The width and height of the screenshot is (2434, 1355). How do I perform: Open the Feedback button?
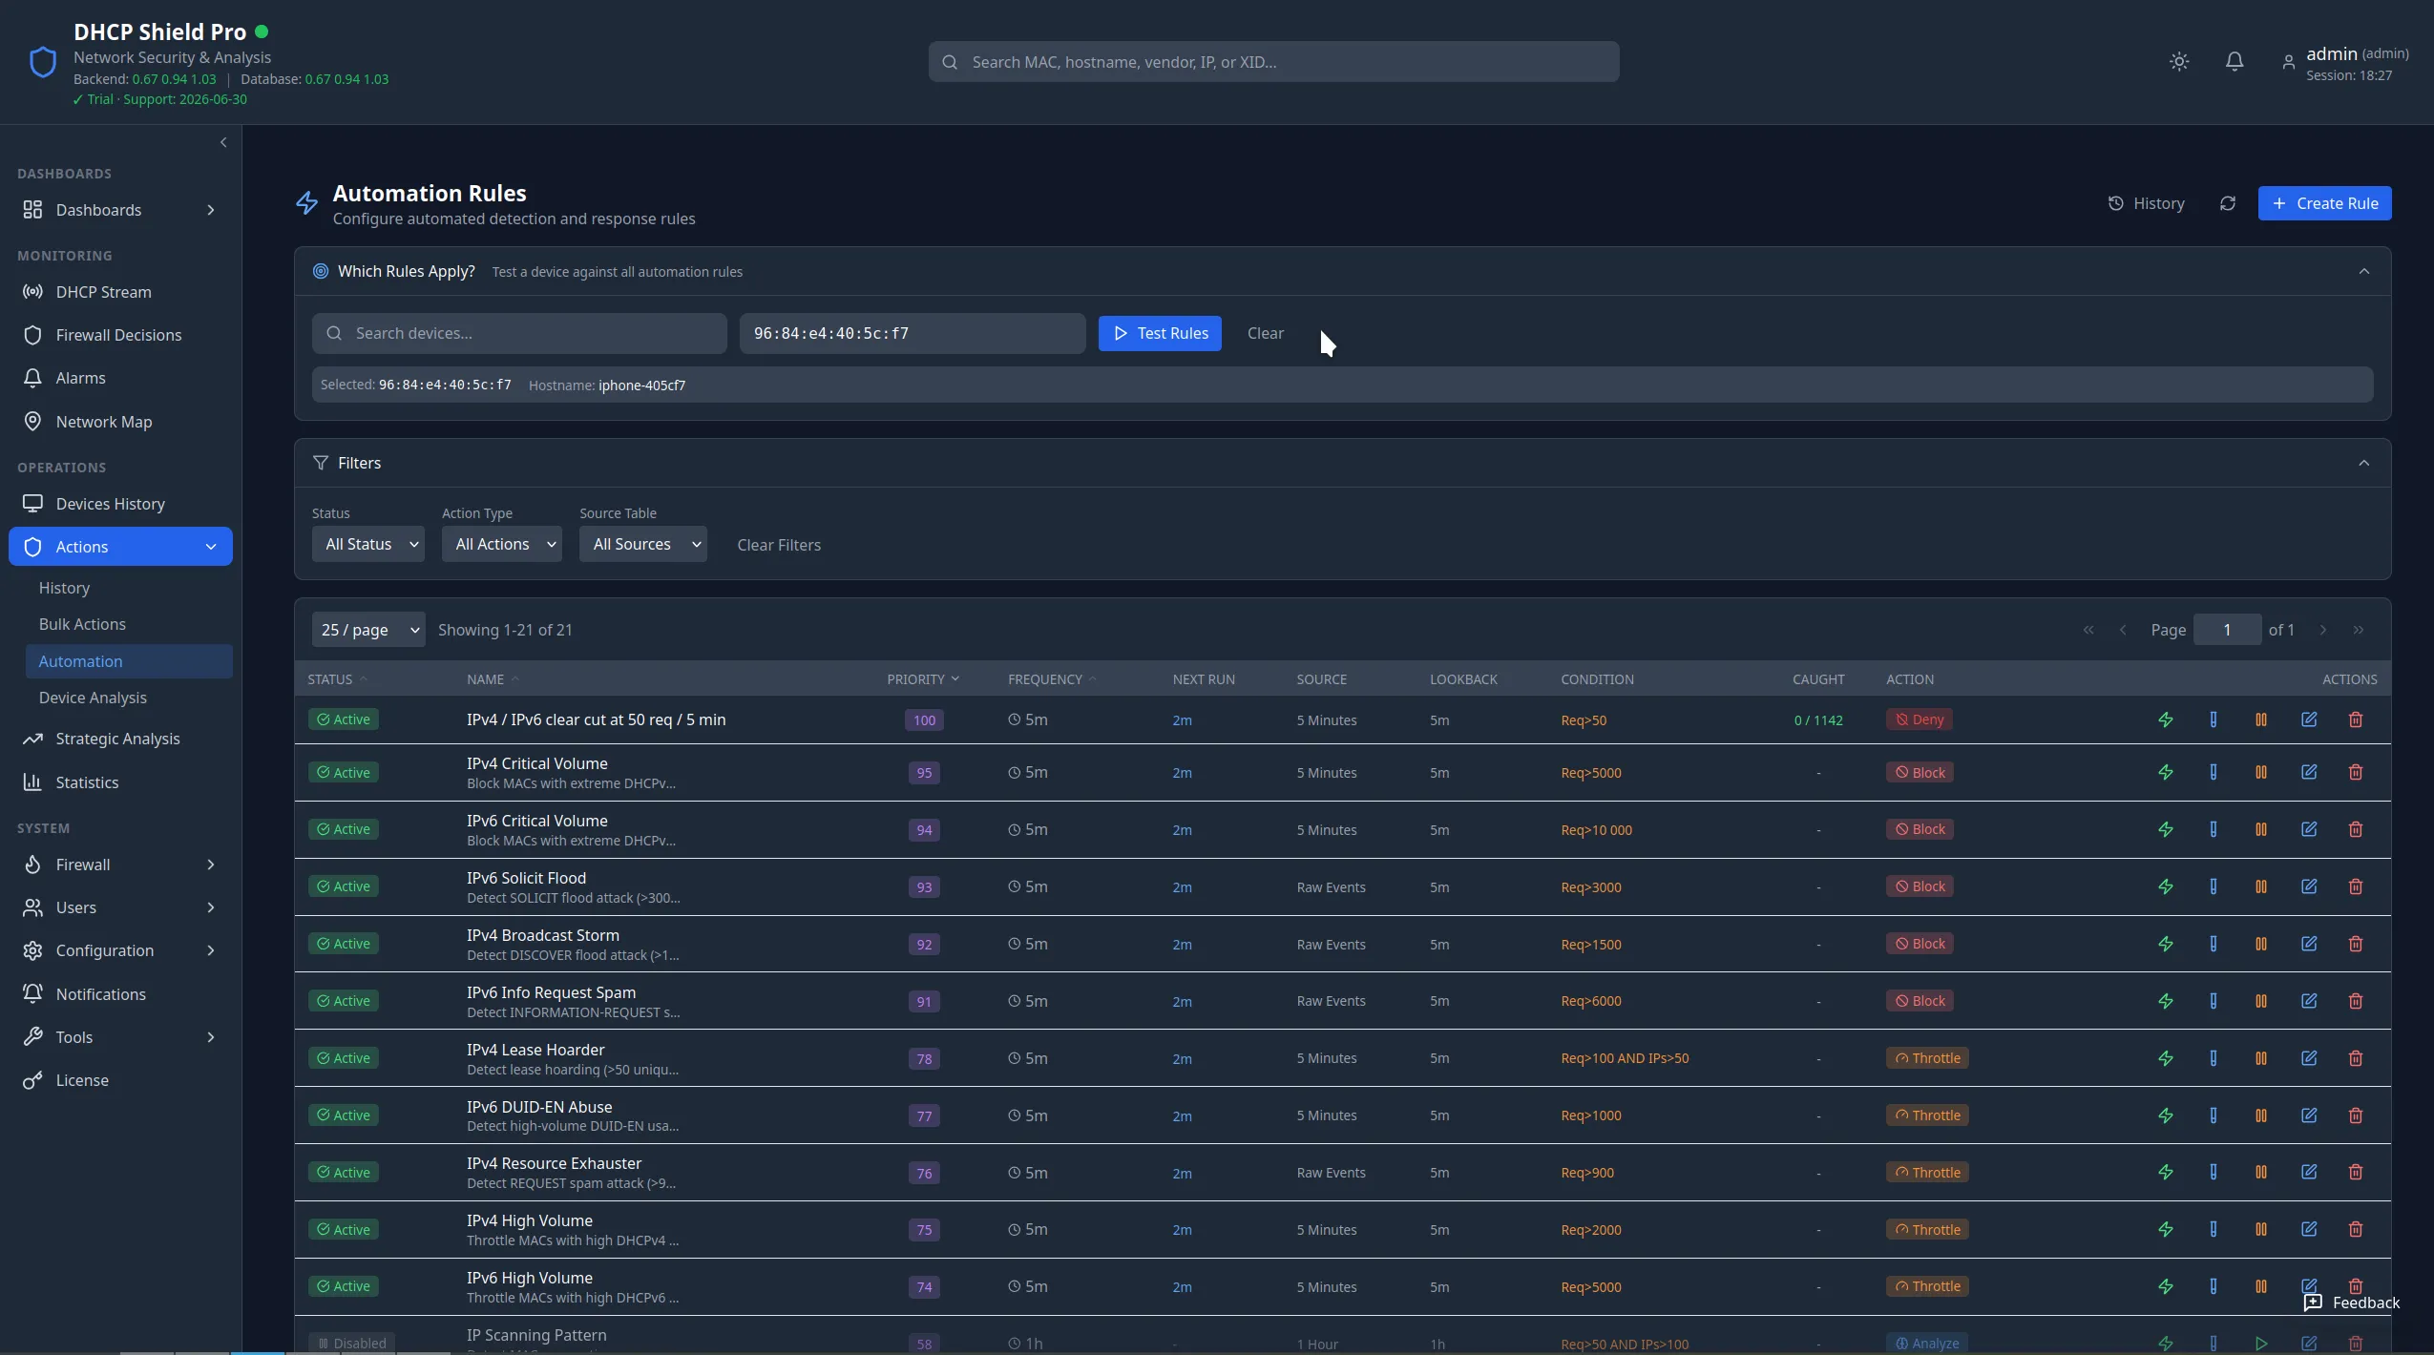pyautogui.click(x=2352, y=1303)
